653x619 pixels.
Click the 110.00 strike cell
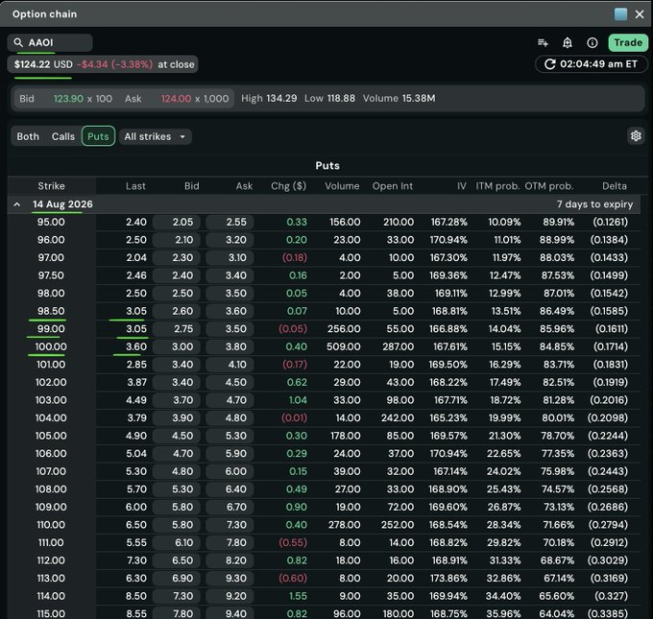tap(51, 525)
